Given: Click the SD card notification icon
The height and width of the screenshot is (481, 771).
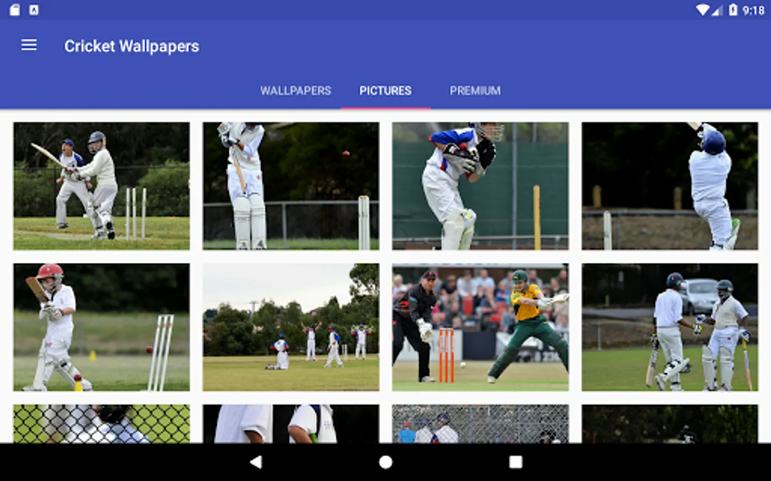Looking at the screenshot, I should (15, 10).
